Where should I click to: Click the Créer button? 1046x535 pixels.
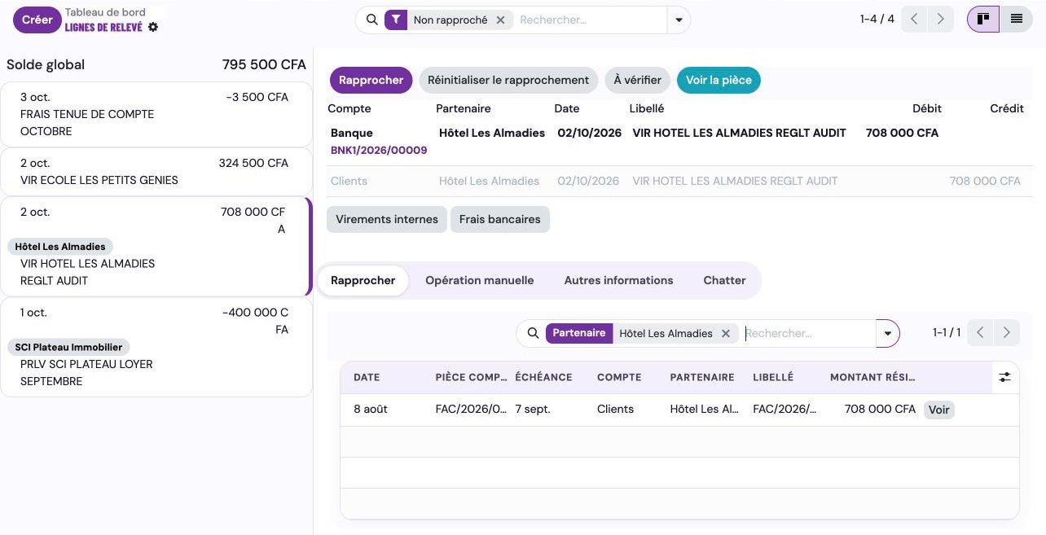37,20
